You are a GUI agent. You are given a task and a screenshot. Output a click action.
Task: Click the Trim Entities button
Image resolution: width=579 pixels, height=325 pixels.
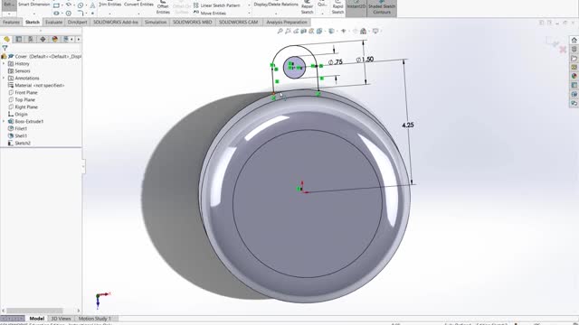pos(109,5)
